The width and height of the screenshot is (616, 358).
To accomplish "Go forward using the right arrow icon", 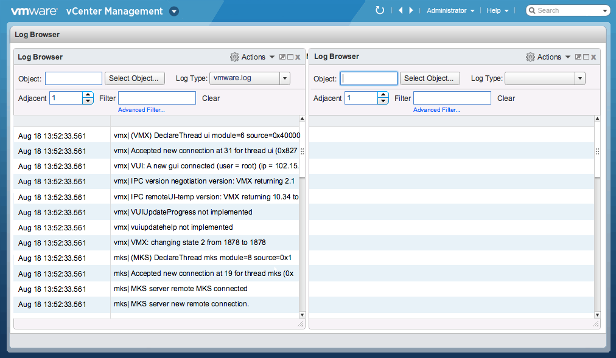I will click(x=411, y=10).
